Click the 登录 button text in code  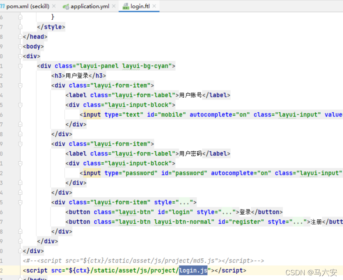click(x=245, y=212)
